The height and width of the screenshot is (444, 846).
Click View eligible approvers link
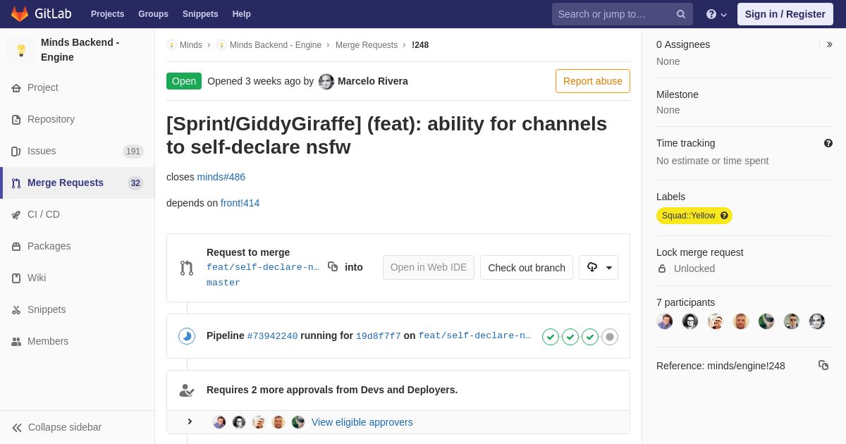pyautogui.click(x=362, y=422)
